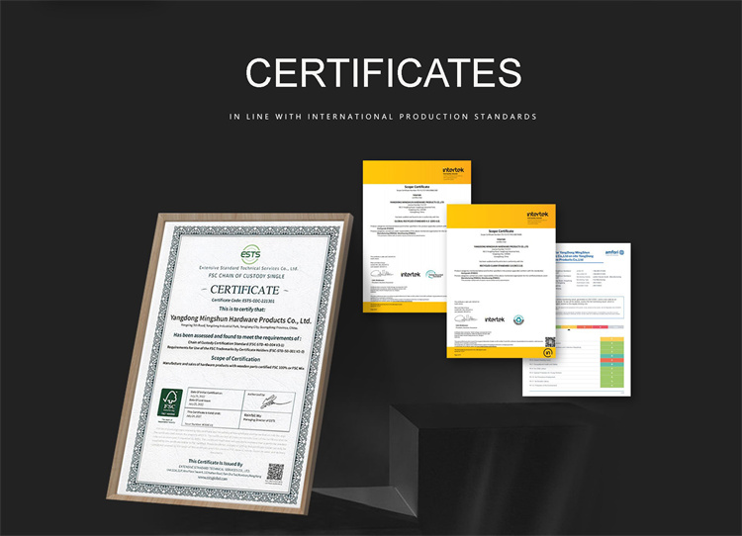Viewport: 742px width, 536px height.
Task: Click the QR code on the framed FSC certificate
Action: pos(275,474)
